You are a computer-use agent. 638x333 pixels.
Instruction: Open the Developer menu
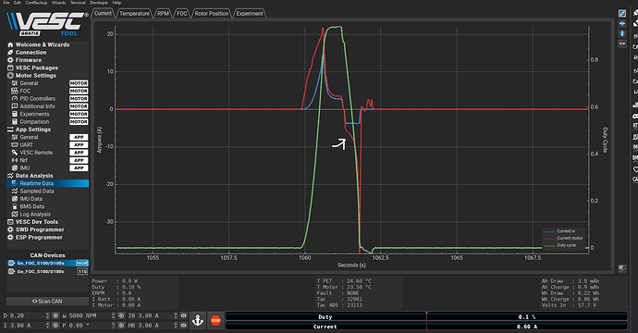(99, 3)
